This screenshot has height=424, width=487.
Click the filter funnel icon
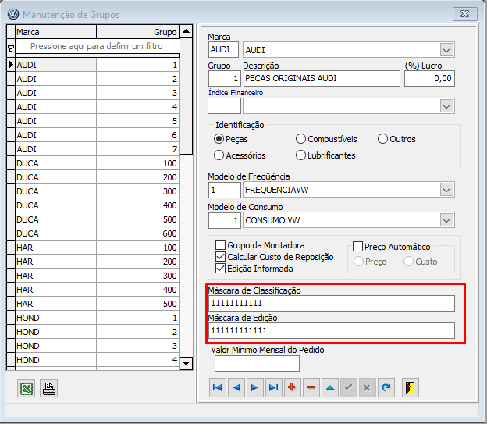(11, 48)
